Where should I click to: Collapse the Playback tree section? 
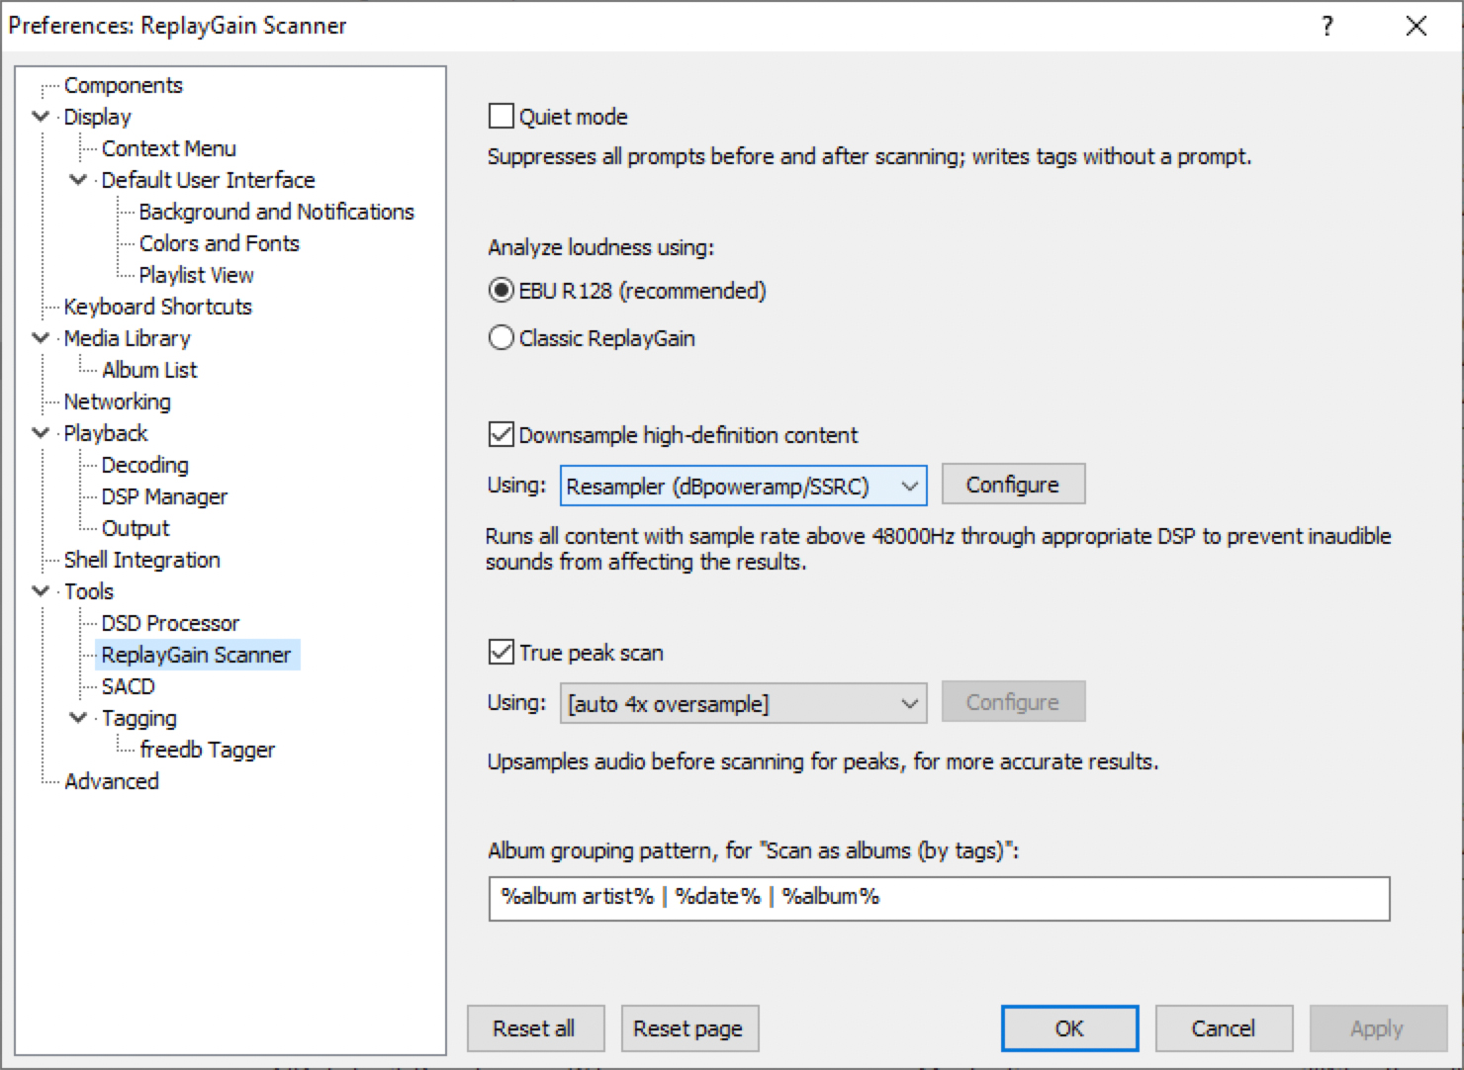tap(41, 433)
